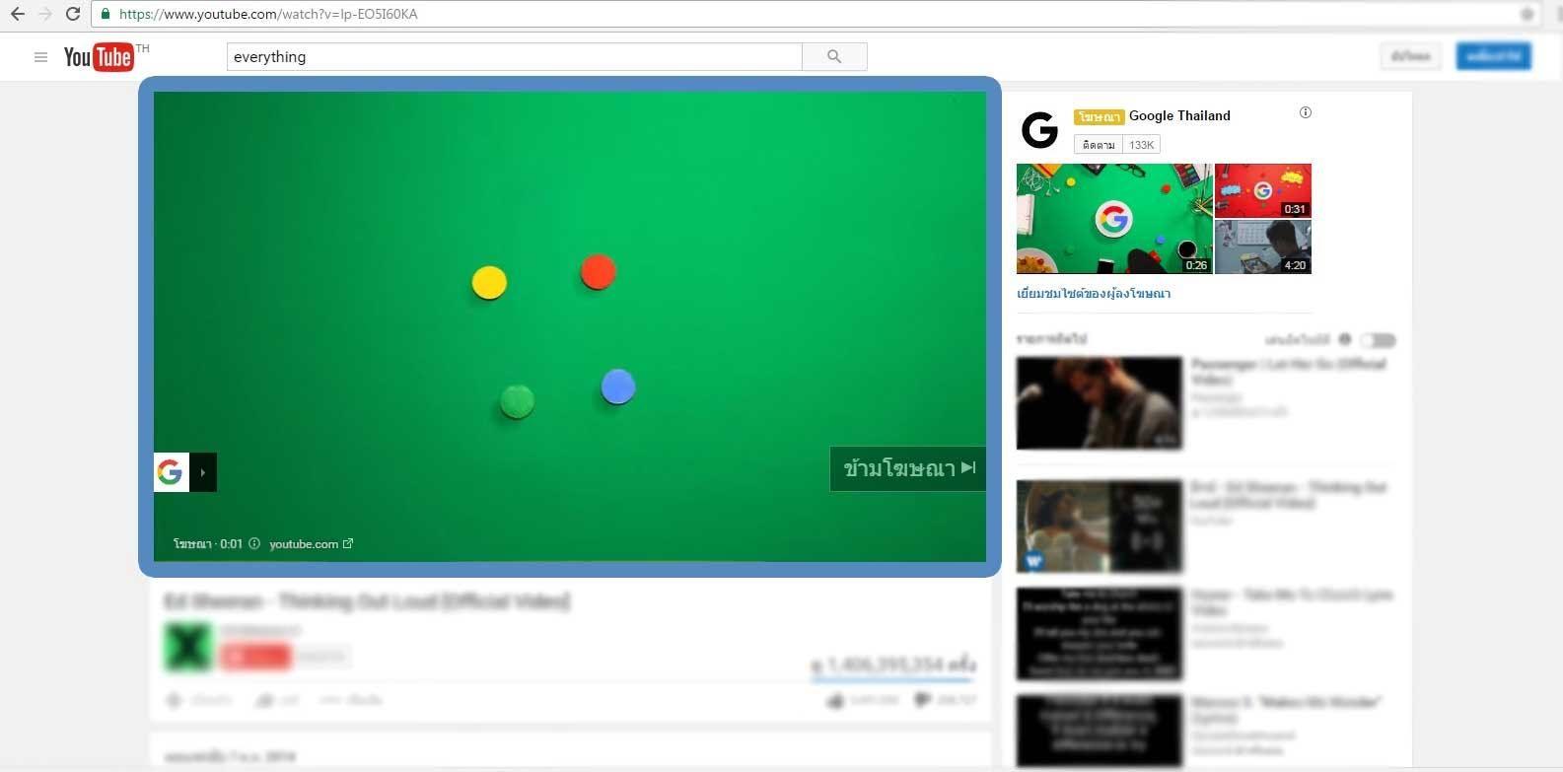Click the yellow circle in the ad video
The height and width of the screenshot is (772, 1563).
coord(489,283)
